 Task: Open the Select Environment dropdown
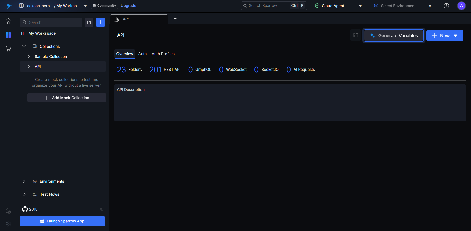(403, 6)
